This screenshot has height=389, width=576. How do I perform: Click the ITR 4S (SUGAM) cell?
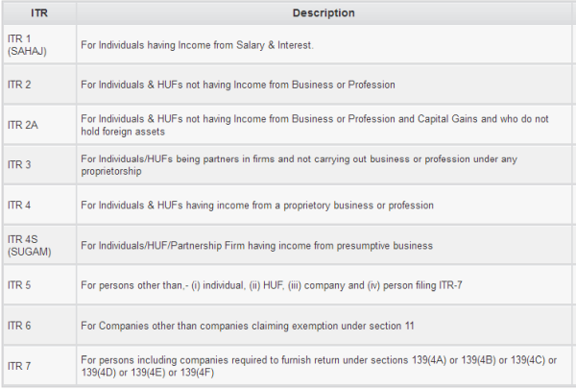(29, 245)
